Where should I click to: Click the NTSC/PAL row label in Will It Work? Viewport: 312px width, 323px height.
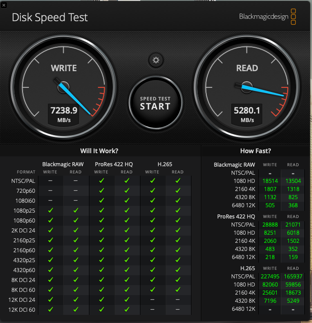tap(23, 181)
